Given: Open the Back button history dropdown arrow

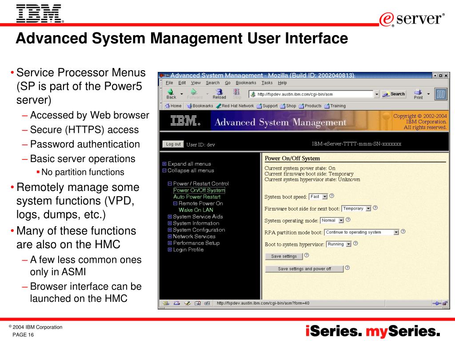Looking at the screenshot, I should [x=182, y=94].
